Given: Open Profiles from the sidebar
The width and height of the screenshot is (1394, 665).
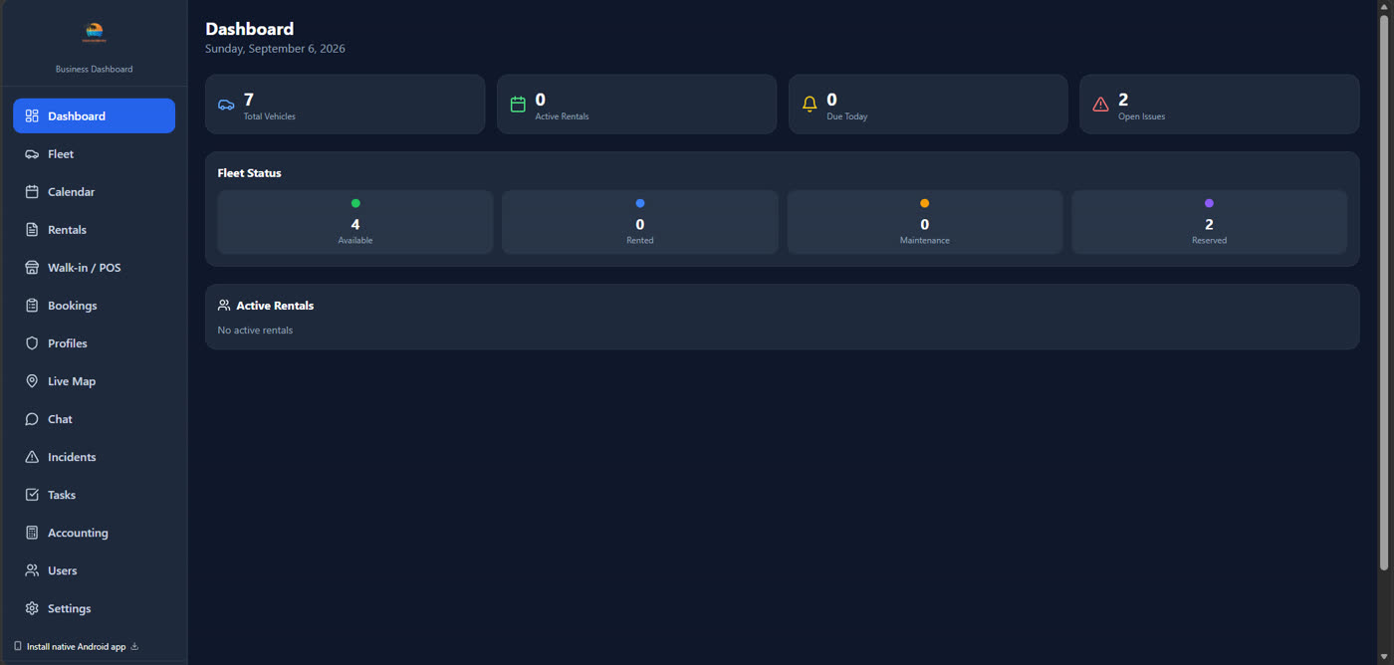Looking at the screenshot, I should click(x=94, y=343).
